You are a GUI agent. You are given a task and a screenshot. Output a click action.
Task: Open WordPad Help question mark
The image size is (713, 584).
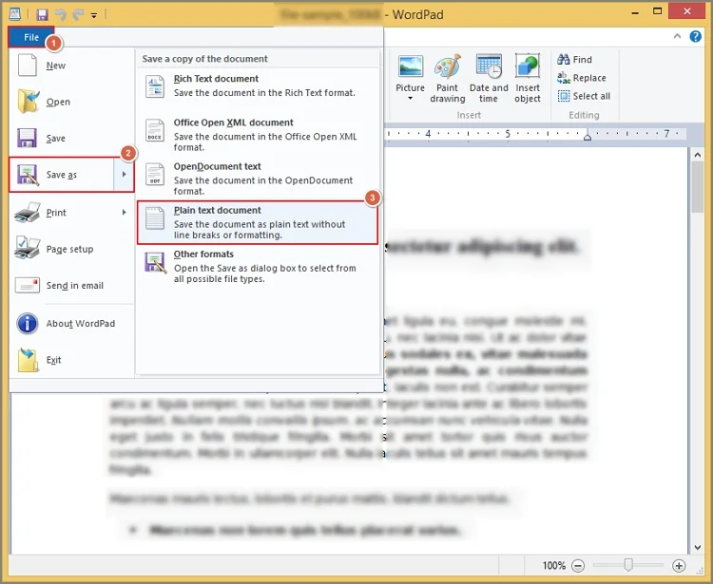point(695,36)
